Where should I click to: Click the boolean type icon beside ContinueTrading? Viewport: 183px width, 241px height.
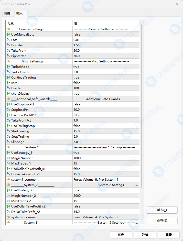point(8,78)
